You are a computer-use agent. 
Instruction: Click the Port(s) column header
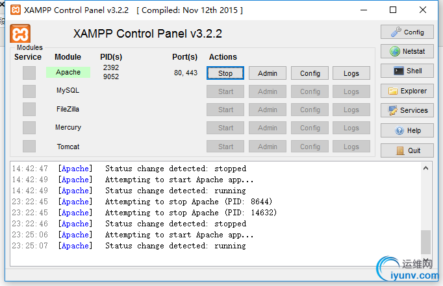tap(184, 57)
